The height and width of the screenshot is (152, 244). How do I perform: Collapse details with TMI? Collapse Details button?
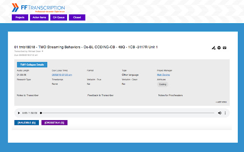[x=32, y=65]
